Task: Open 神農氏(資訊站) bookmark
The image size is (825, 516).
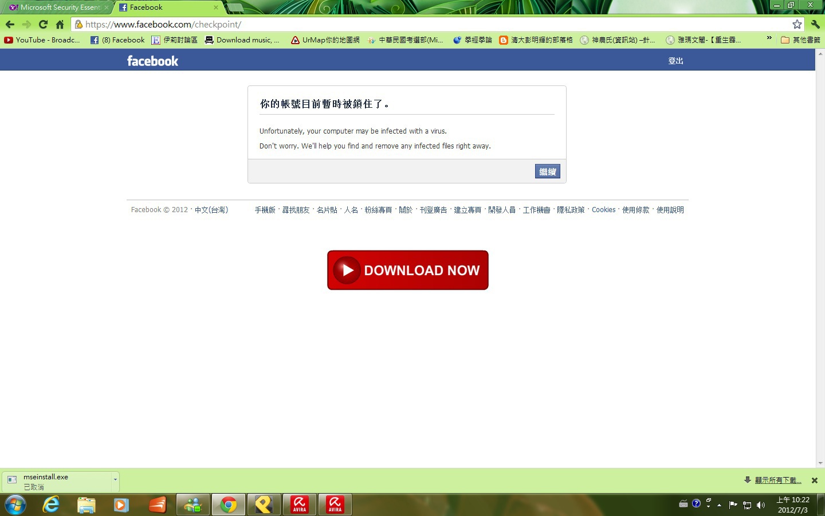Action: coord(618,40)
